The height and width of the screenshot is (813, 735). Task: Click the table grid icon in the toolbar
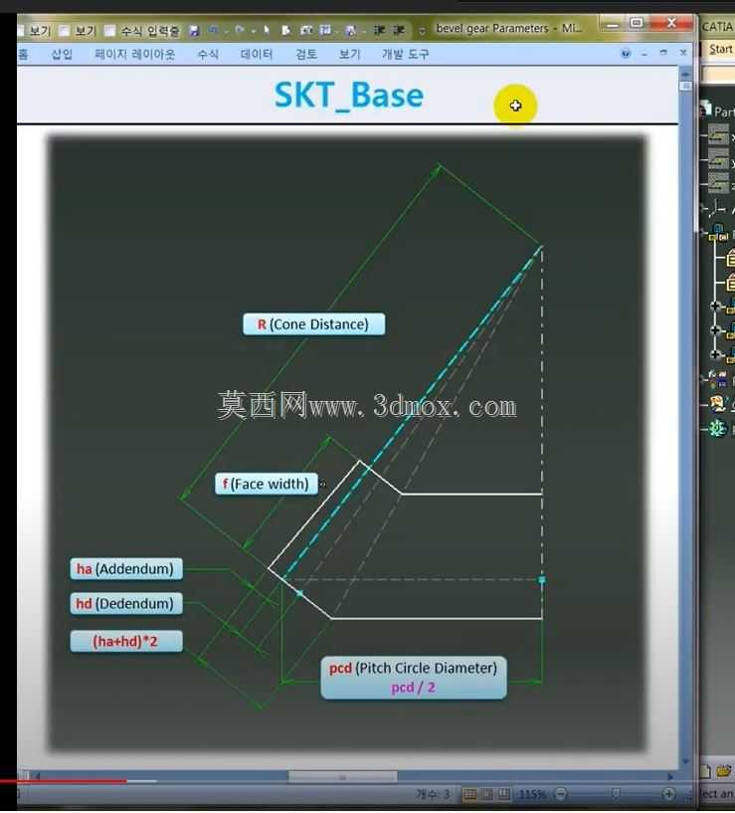click(325, 30)
